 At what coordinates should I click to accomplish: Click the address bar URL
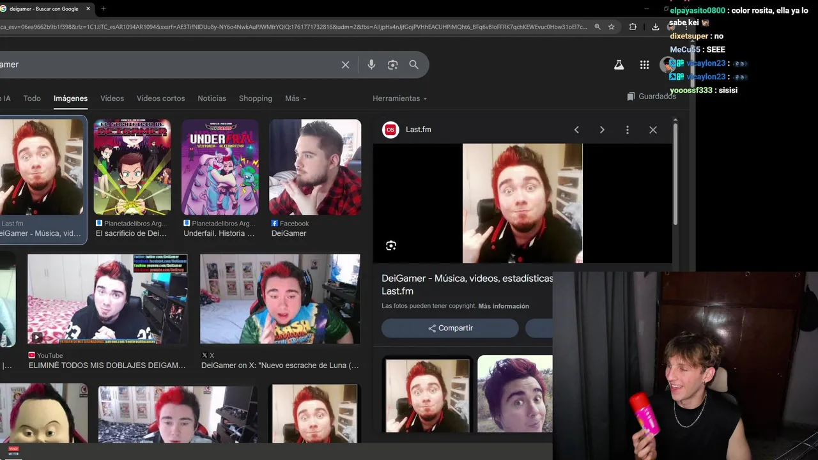pyautogui.click(x=294, y=27)
